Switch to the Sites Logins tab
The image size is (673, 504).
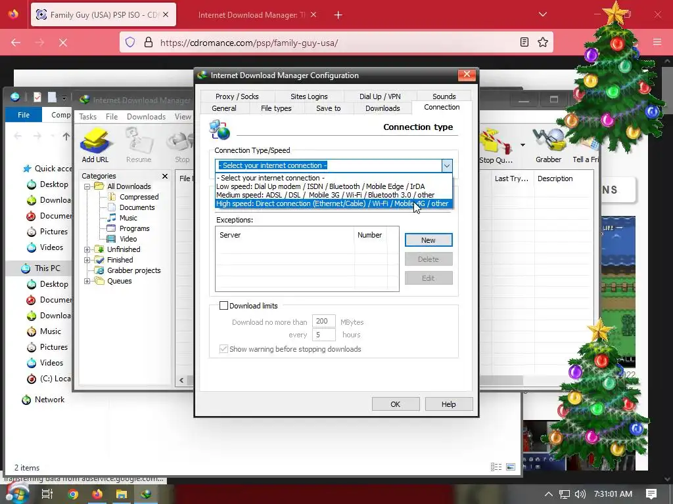pos(309,96)
